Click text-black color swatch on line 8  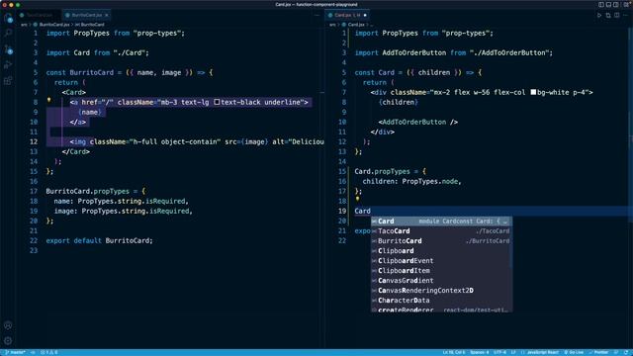(217, 102)
